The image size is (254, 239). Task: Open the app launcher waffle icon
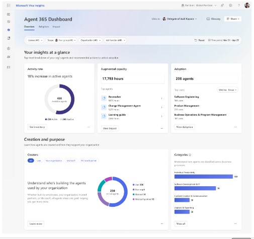[x=9, y=6]
